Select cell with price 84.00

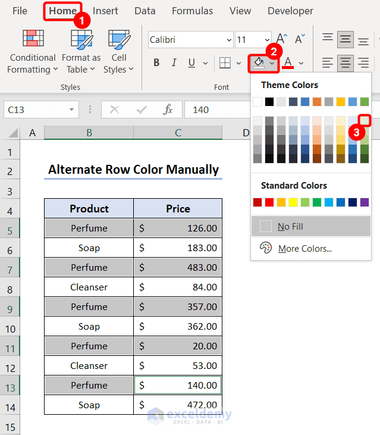pyautogui.click(x=178, y=287)
